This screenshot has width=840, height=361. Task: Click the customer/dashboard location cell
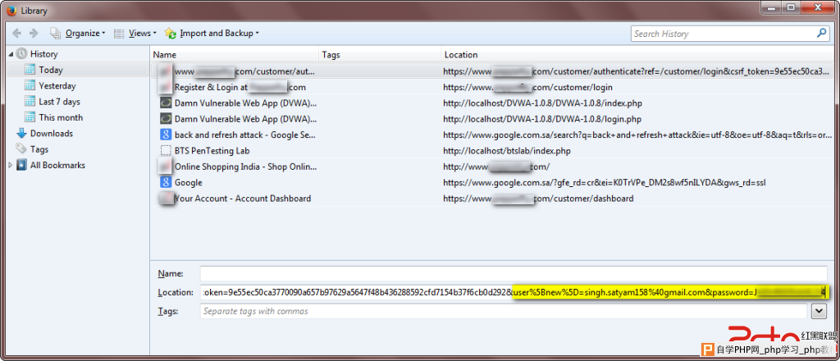point(538,199)
